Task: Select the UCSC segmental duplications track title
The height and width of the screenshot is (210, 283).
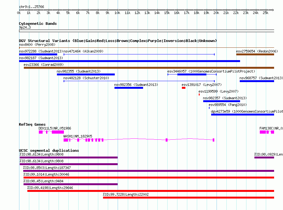Action: (x=49, y=150)
